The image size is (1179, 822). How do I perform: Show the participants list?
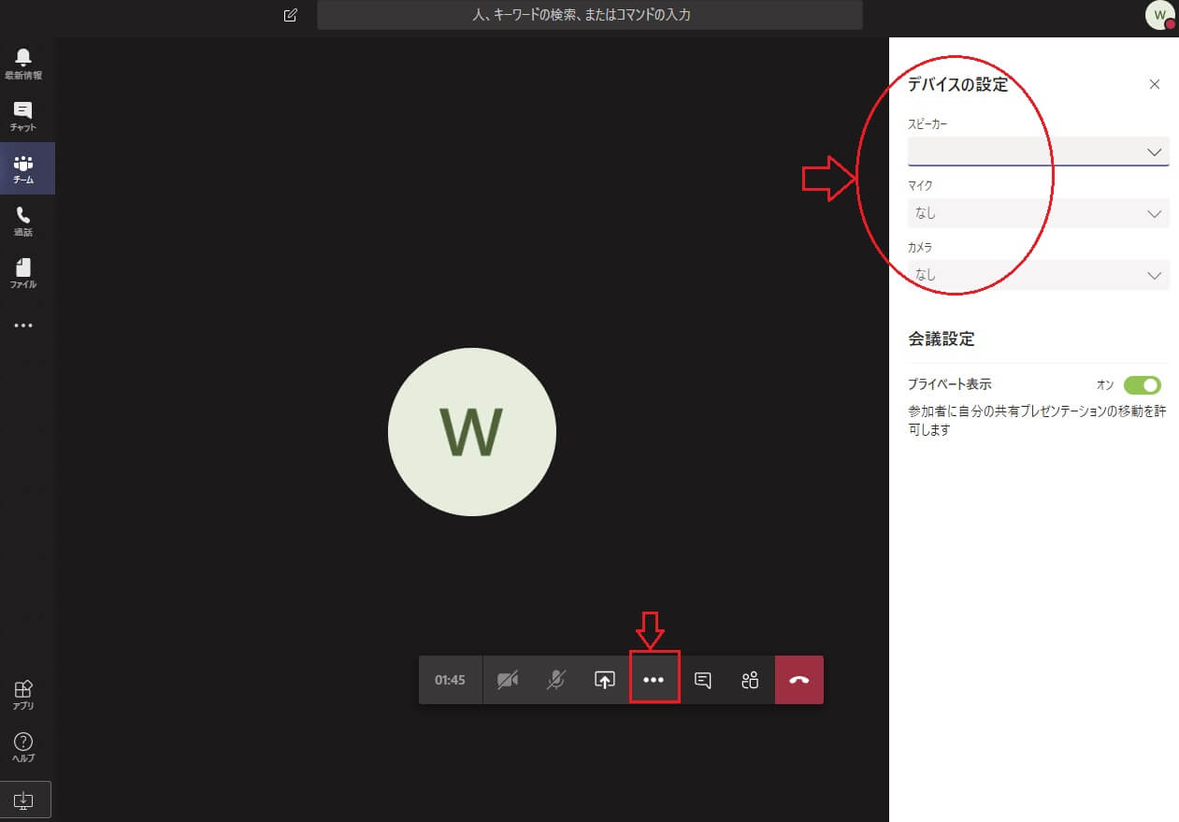pyautogui.click(x=750, y=680)
